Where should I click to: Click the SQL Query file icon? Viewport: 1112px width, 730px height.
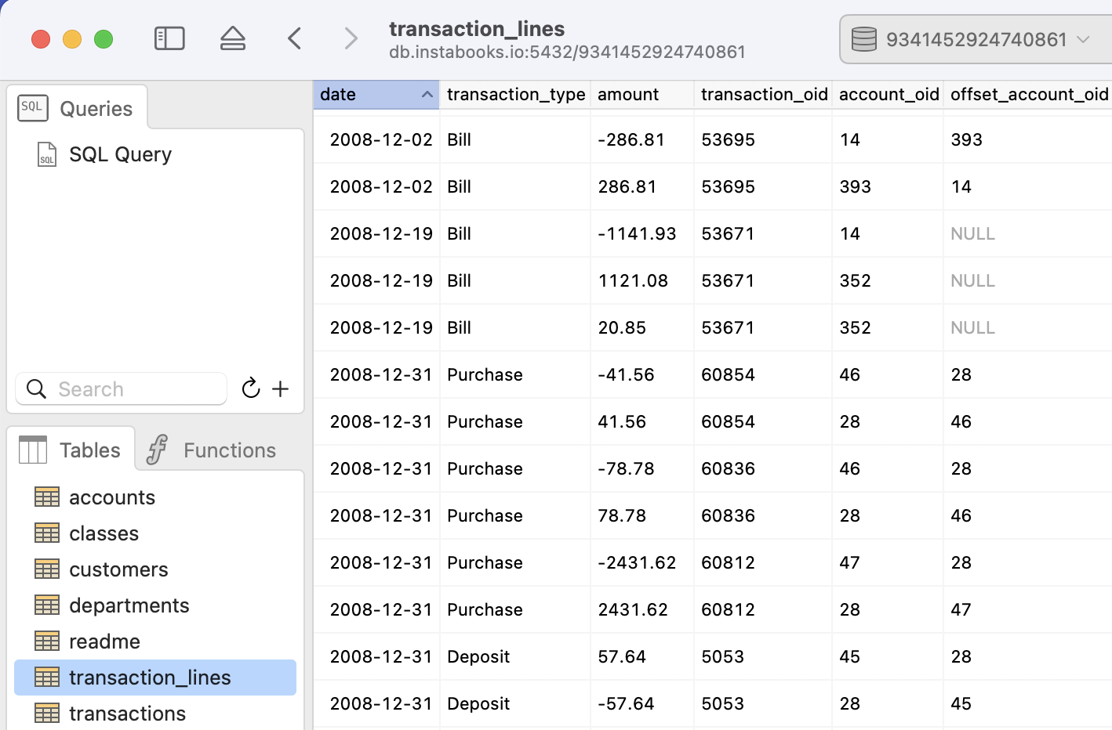pyautogui.click(x=47, y=154)
